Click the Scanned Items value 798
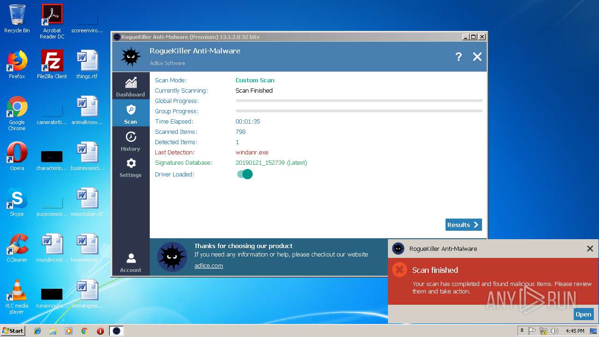Image resolution: width=599 pixels, height=337 pixels. [241, 132]
